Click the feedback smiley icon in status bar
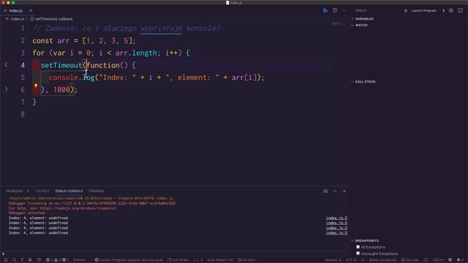Screen dimensions: 468x263 pos(450,260)
